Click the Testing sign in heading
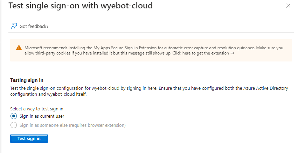Image resolution: width=299 pixels, height=153 pixels. pyautogui.click(x=27, y=80)
